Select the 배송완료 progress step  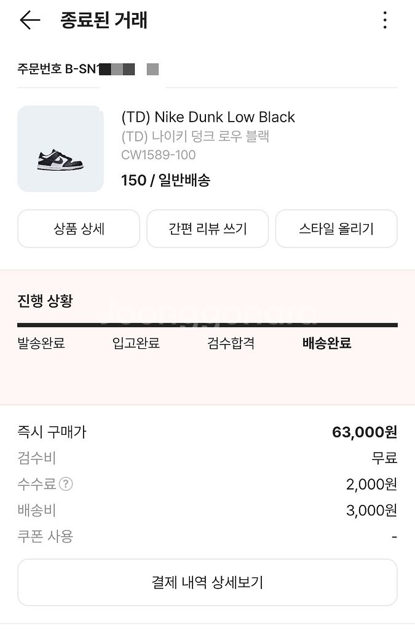tap(326, 343)
